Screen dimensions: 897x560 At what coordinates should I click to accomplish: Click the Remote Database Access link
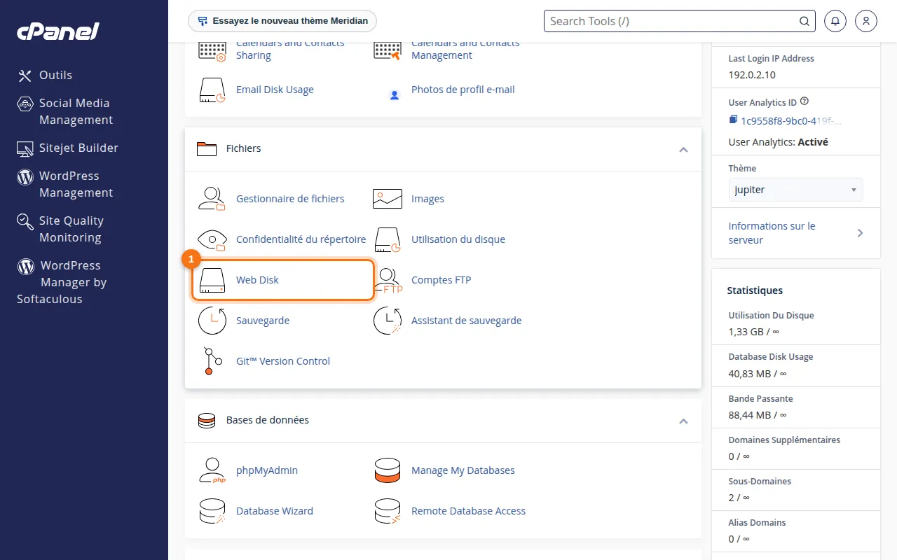click(469, 511)
